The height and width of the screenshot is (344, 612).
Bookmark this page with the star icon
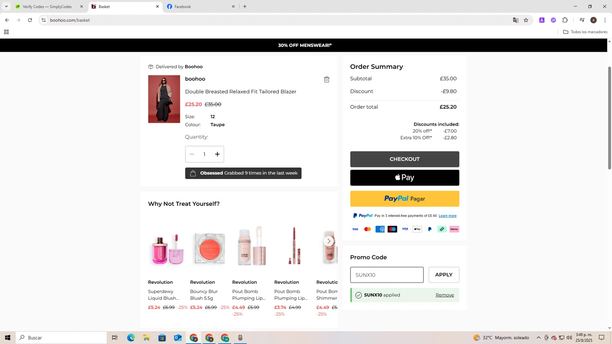526,20
